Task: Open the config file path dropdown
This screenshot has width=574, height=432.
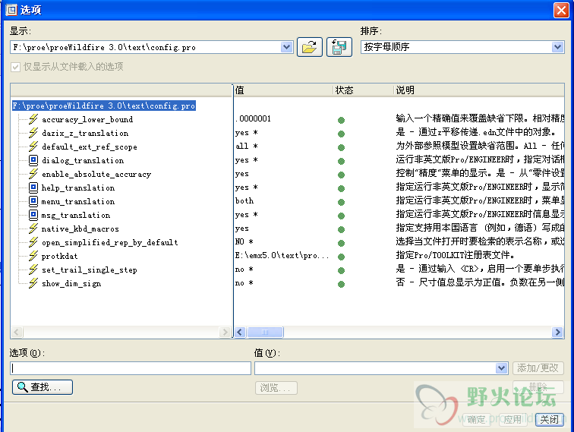Action: click(x=287, y=47)
